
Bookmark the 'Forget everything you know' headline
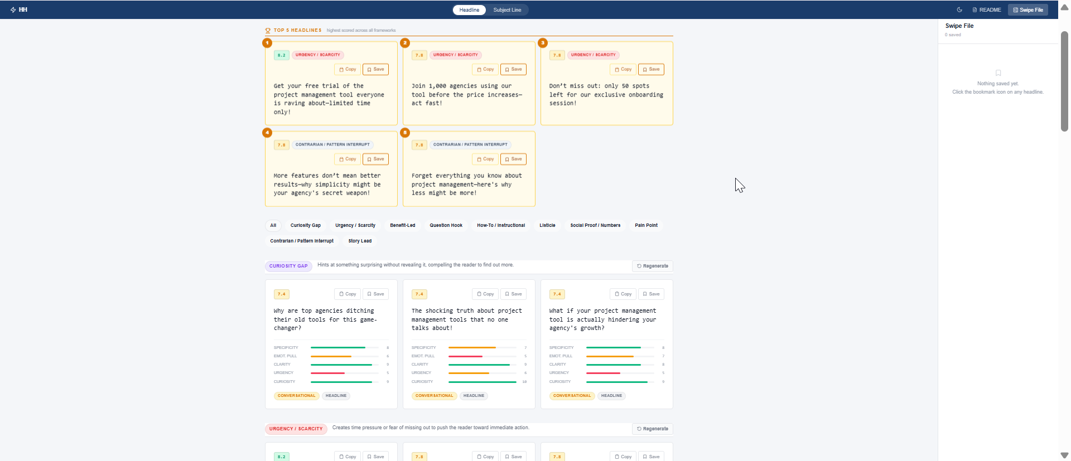pos(513,159)
